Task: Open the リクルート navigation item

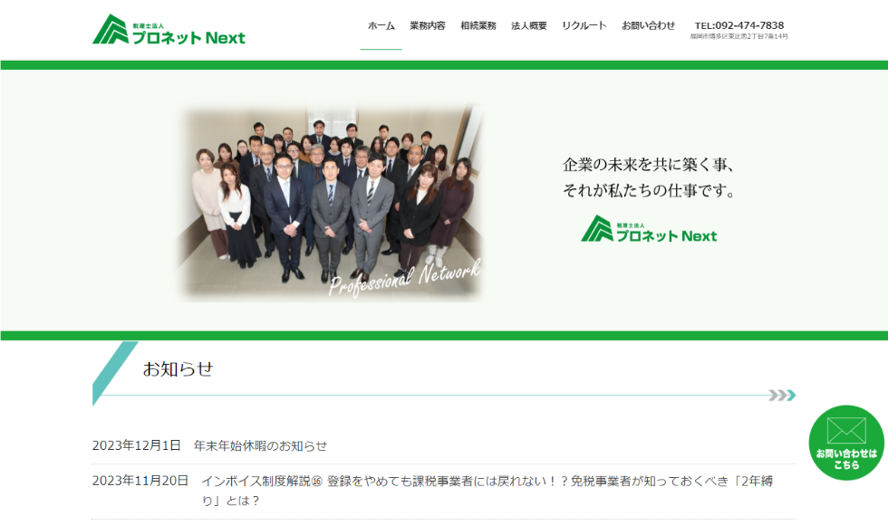Action: point(584,26)
